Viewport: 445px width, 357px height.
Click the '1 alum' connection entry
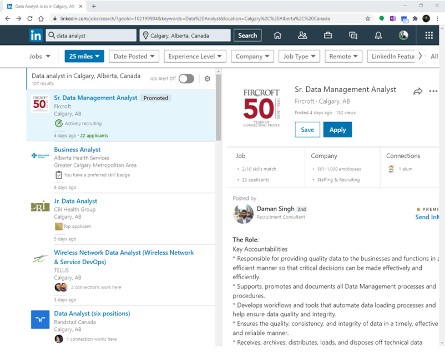tap(400, 169)
